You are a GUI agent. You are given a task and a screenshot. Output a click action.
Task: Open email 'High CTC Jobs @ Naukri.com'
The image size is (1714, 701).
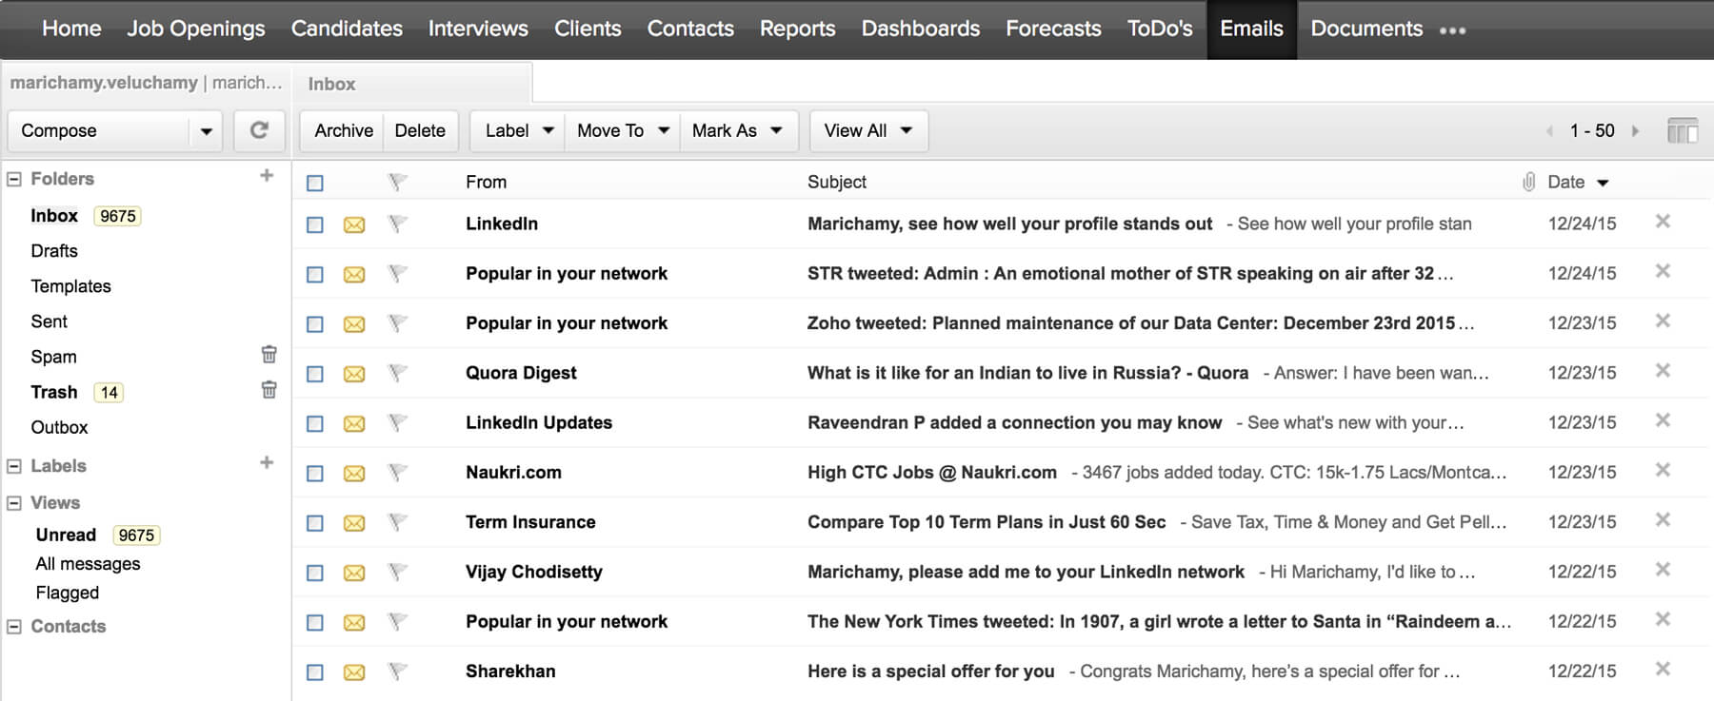(932, 473)
